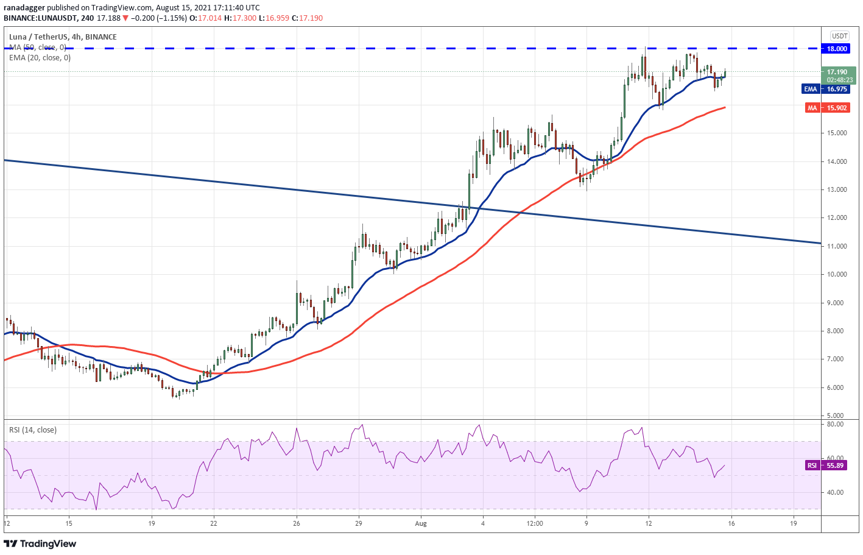Click the Aug label on the time axis
The image size is (863, 555).
coord(420,523)
